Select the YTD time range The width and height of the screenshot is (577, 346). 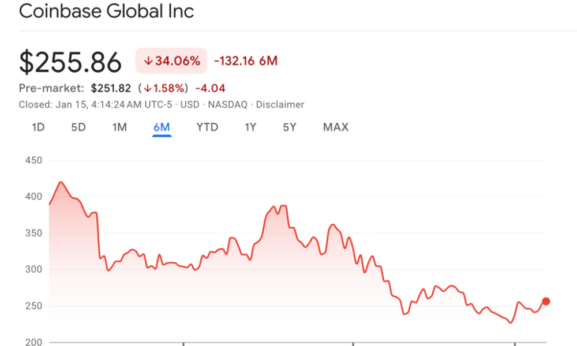coord(207,127)
